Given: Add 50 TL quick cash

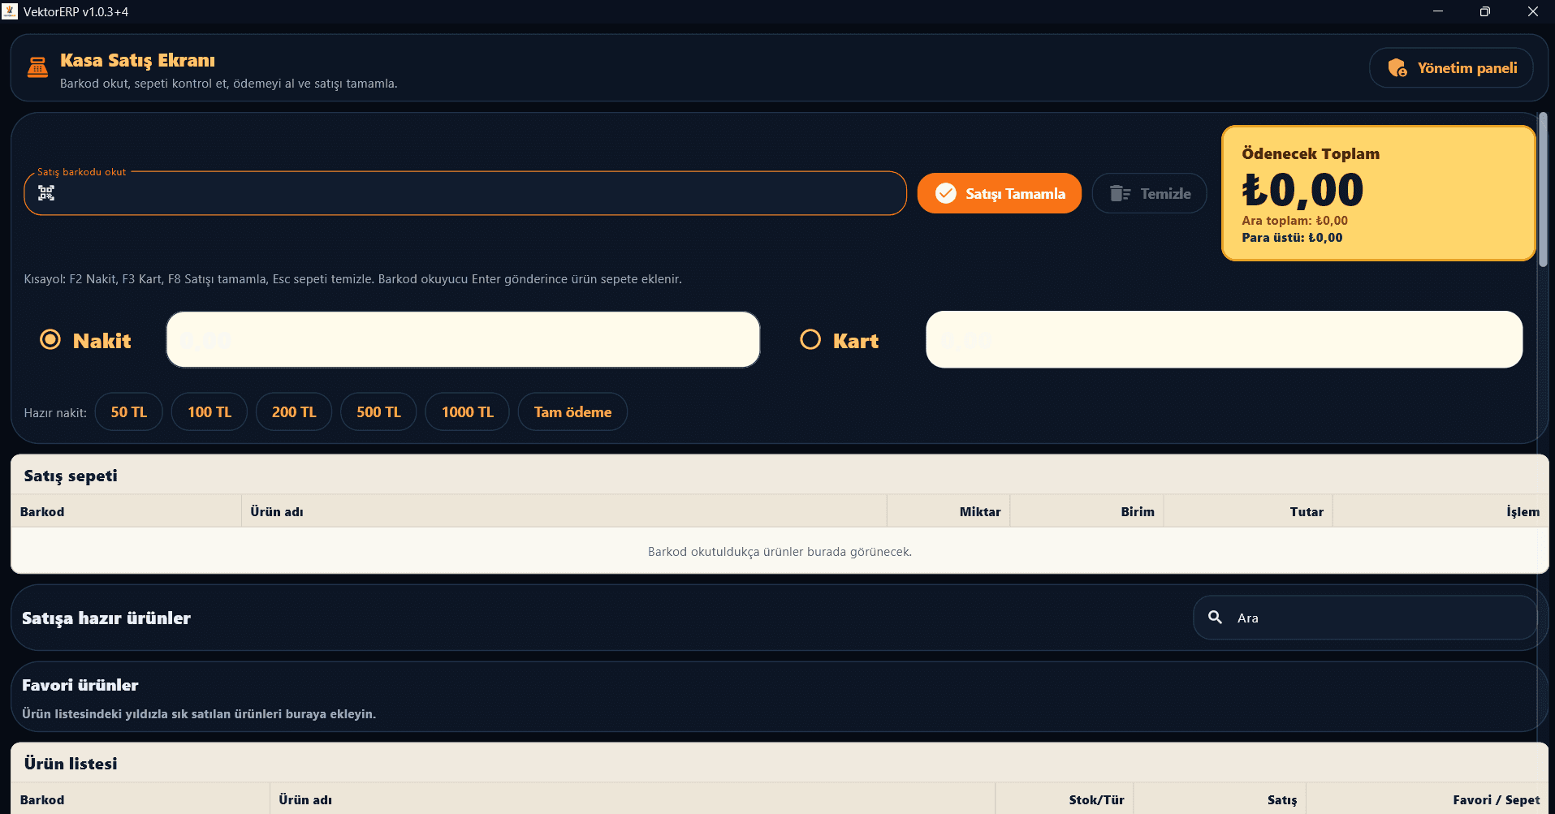Looking at the screenshot, I should coord(128,411).
